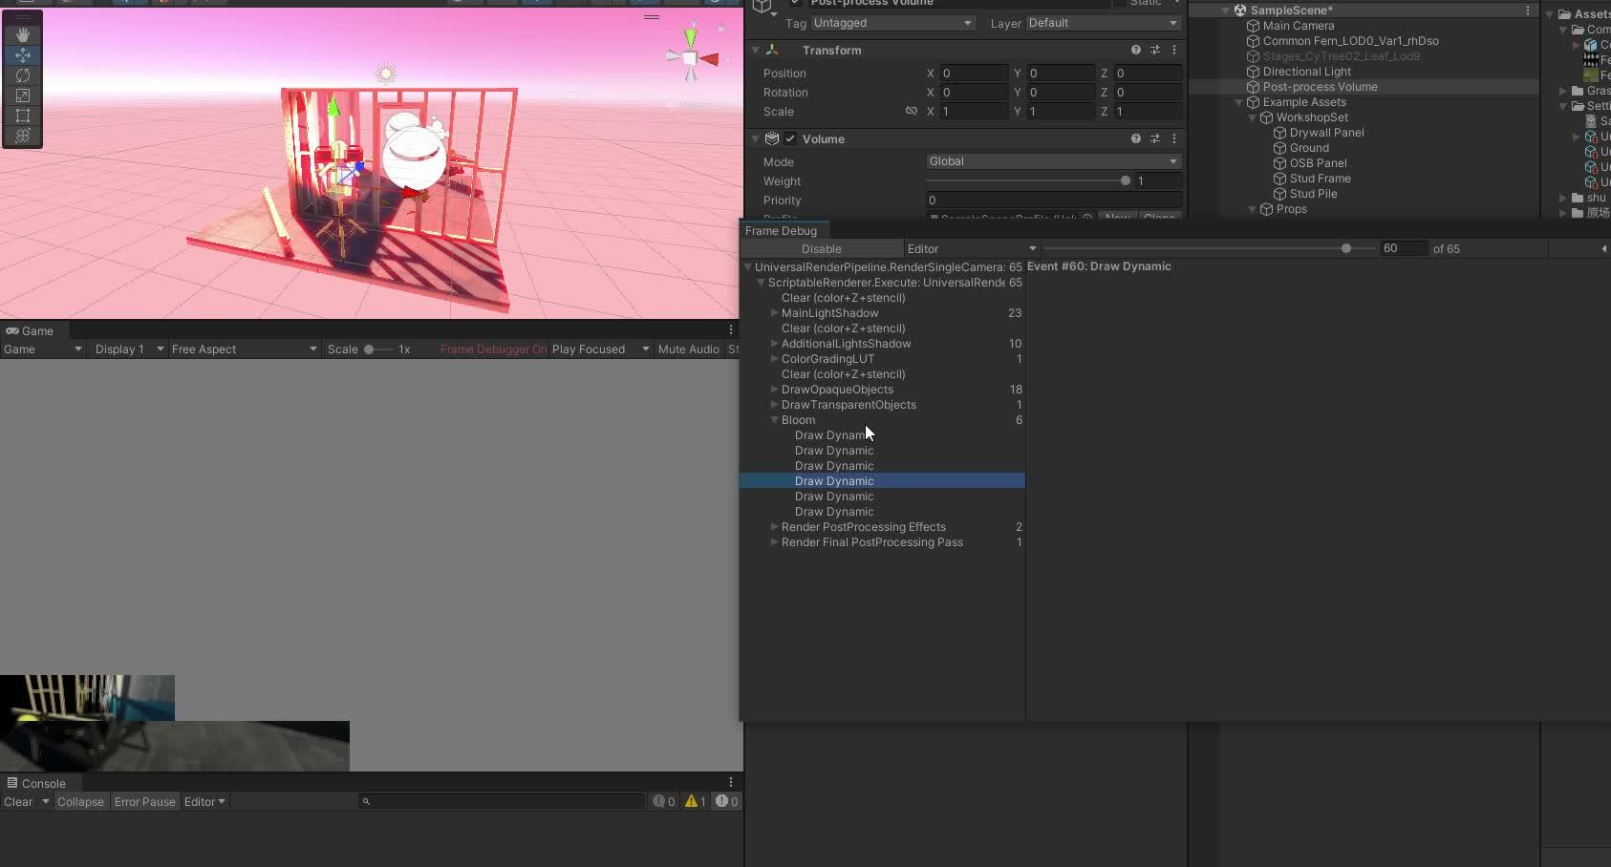Click the Scale constrain proportions link icon
The image size is (1611, 867).
[911, 112]
